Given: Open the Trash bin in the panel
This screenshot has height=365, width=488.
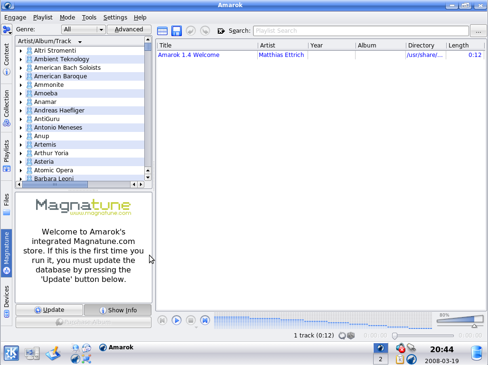Looking at the screenshot, I should click(x=477, y=354).
